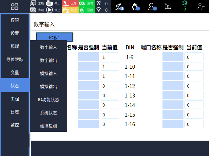Select the IO板1 tab
This screenshot has width=209, height=156.
(54, 37)
